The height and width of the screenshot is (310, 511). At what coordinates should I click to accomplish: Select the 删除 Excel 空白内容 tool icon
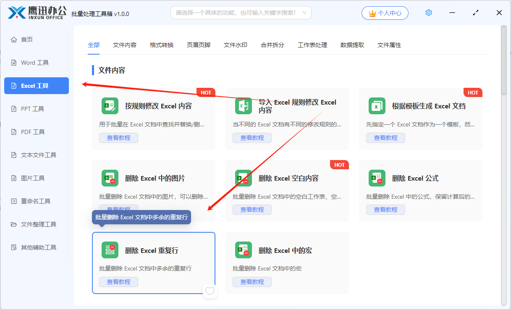point(244,178)
